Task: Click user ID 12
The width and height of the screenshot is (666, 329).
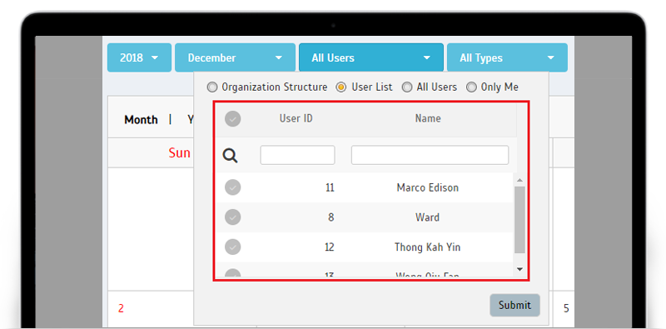Action: click(x=329, y=247)
